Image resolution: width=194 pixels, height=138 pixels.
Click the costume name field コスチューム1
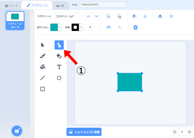click(x=67, y=16)
